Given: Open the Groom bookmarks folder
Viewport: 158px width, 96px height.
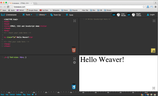Looking at the screenshot, I should [x=108, y=10].
